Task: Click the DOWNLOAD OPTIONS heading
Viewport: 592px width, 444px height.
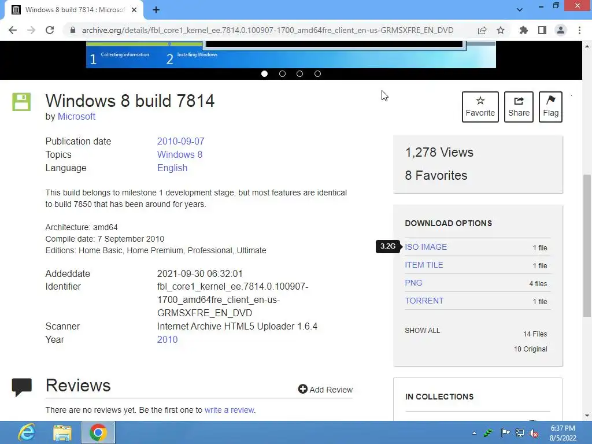Action: coord(448,223)
